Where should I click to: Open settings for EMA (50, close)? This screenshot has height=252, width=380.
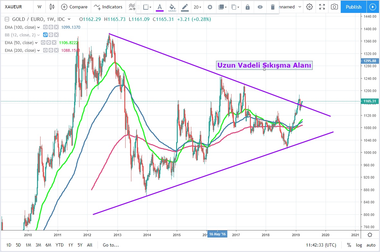pyautogui.click(x=49, y=43)
